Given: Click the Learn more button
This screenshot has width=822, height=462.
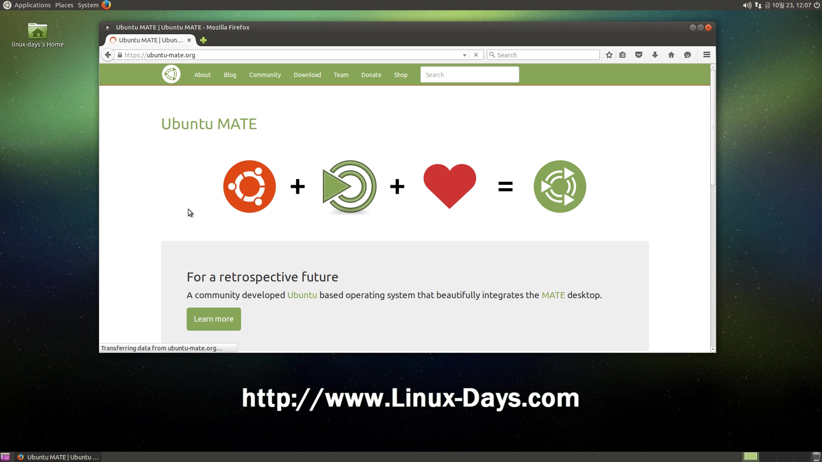Looking at the screenshot, I should (214, 319).
